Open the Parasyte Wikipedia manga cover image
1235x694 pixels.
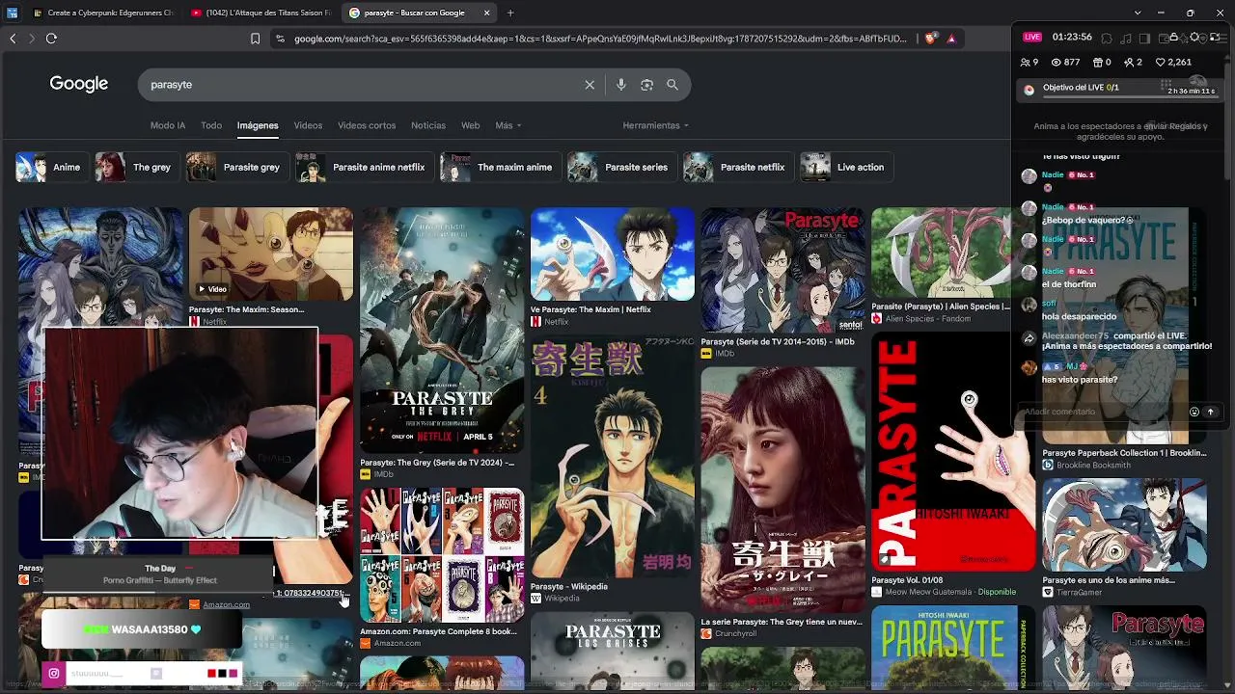click(x=613, y=458)
